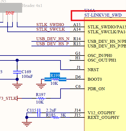The height and width of the screenshot is (131, 126).
Task: Select the OSC_IN/PH0 pin name
Action: 100,56
